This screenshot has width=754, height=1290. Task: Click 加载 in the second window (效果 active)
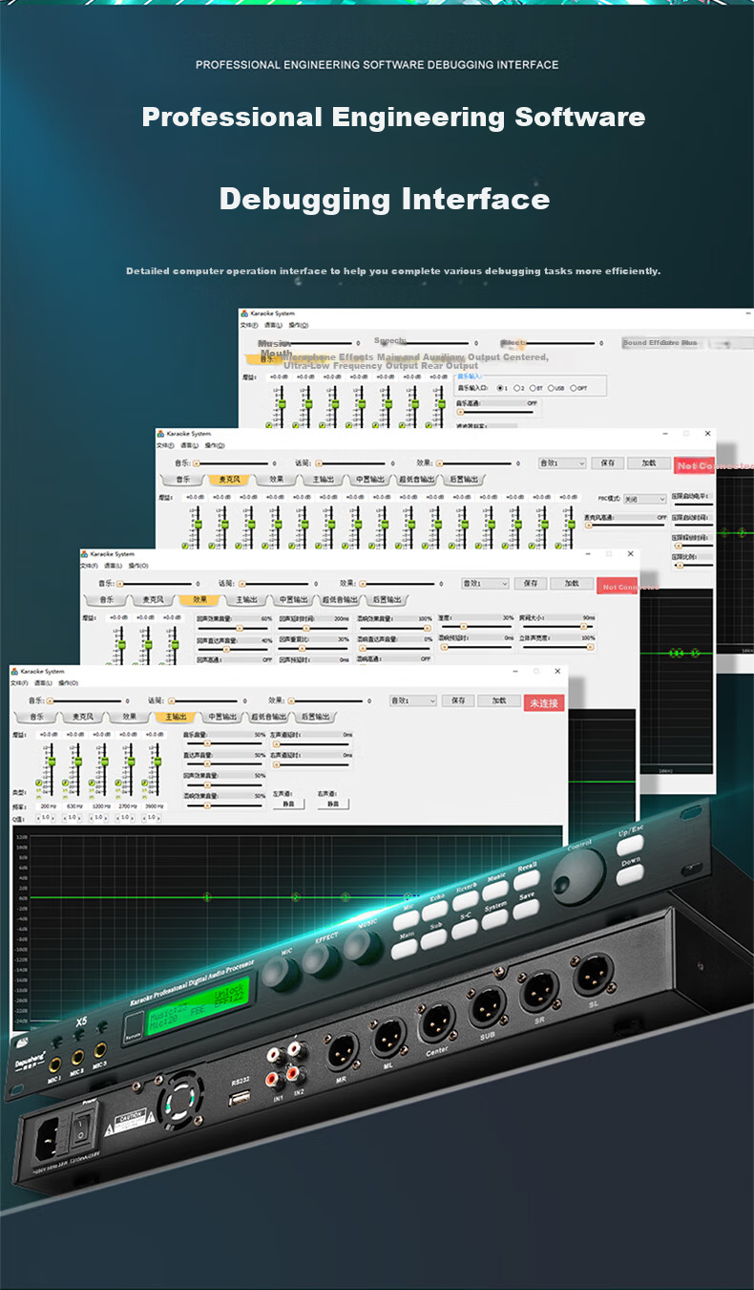(572, 583)
